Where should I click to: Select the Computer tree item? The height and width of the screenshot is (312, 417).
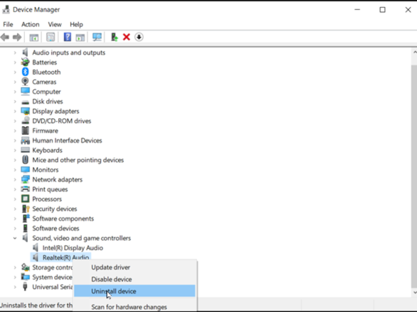click(47, 92)
